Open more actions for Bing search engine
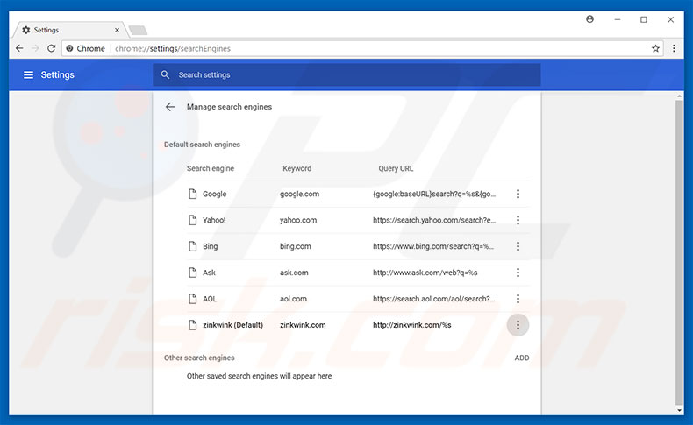Screen dimensions: 693x425 518,246
